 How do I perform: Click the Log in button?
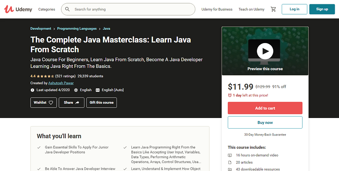point(294,9)
